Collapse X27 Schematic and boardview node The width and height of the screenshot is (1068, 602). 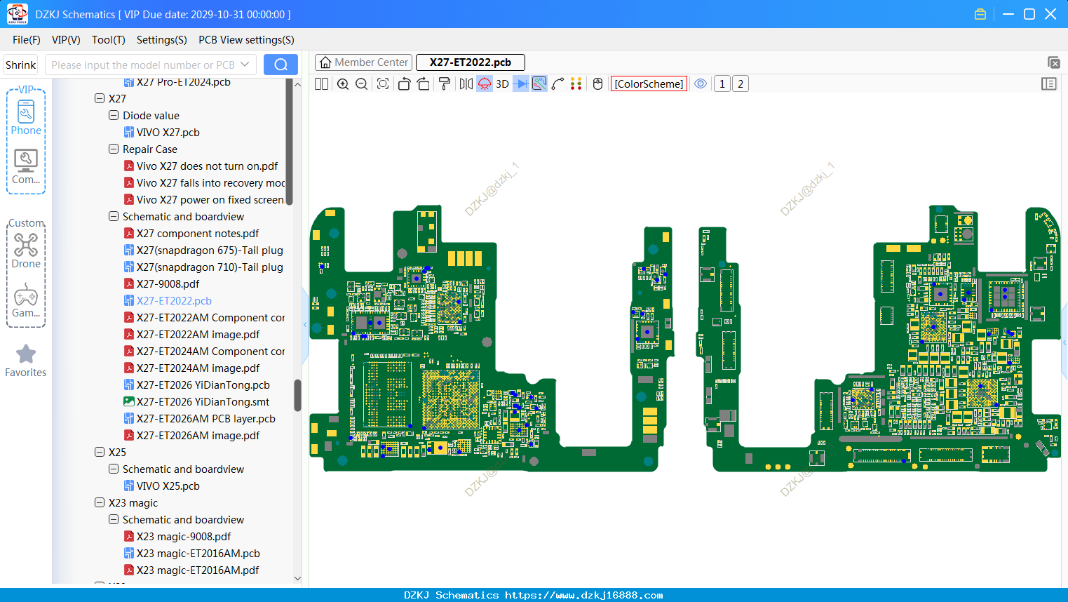click(114, 217)
